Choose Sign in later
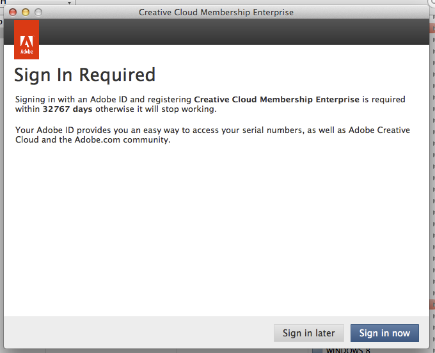The height and width of the screenshot is (353, 435). (x=309, y=333)
